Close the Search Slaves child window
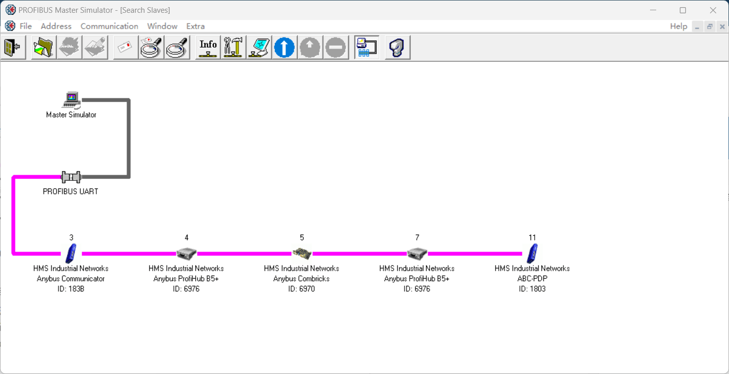This screenshot has width=729, height=374. pyautogui.click(x=722, y=27)
